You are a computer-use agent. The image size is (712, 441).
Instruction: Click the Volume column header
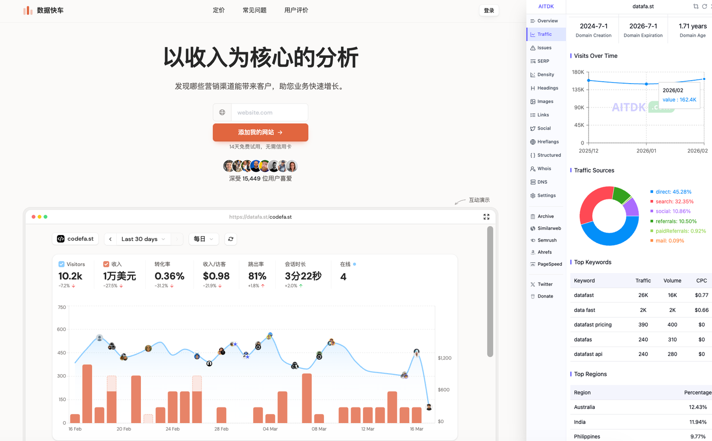(672, 281)
